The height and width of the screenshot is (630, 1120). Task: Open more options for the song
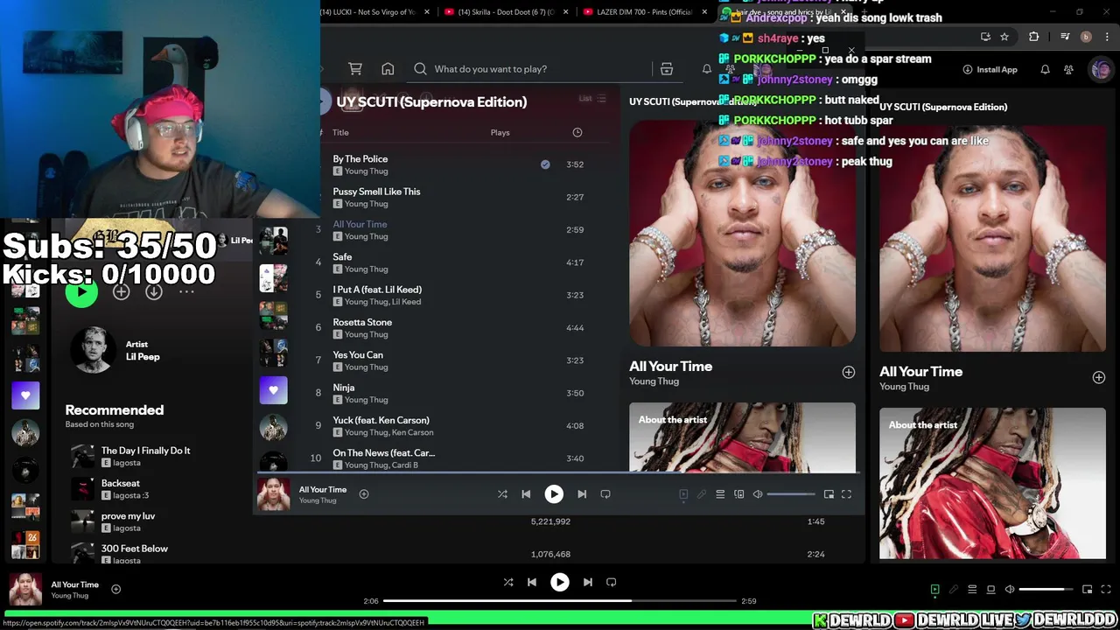tap(186, 292)
